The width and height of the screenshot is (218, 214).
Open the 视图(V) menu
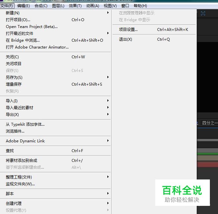(110, 6)
